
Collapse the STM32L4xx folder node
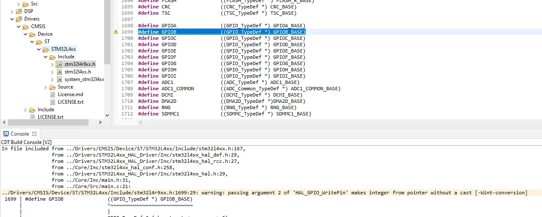[39, 49]
